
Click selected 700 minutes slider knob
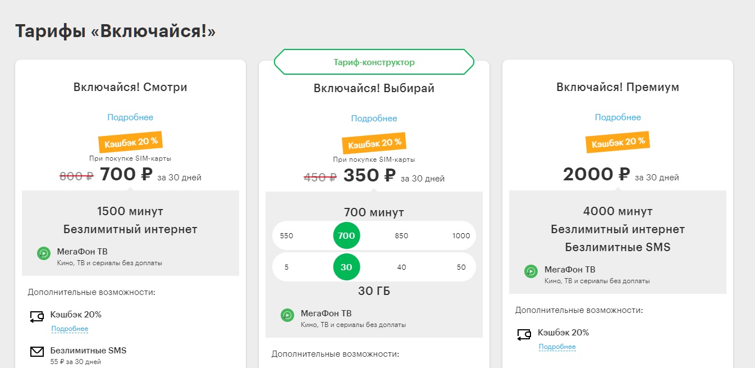[x=346, y=235]
